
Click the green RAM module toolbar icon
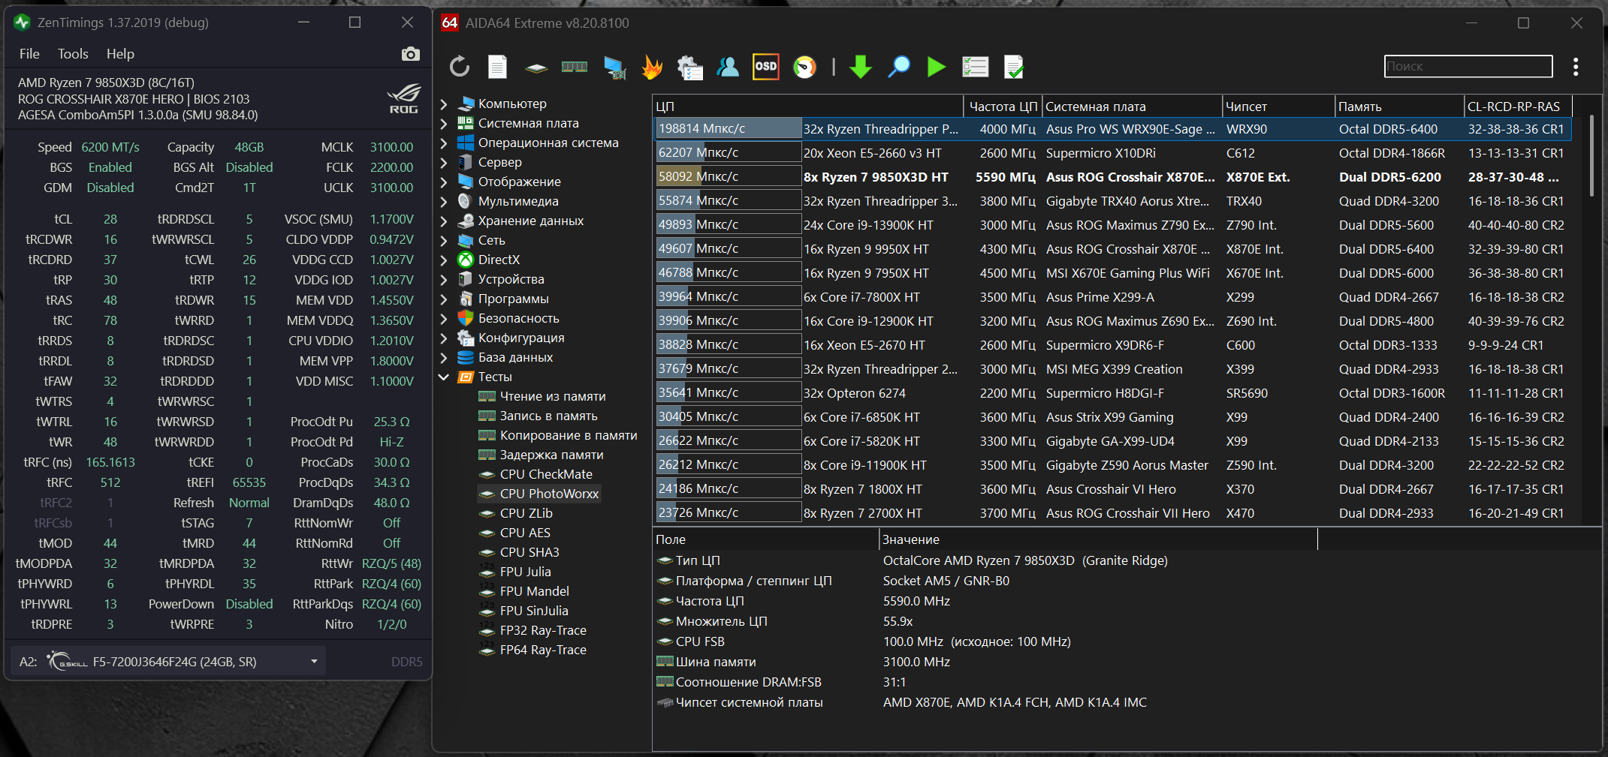(575, 67)
